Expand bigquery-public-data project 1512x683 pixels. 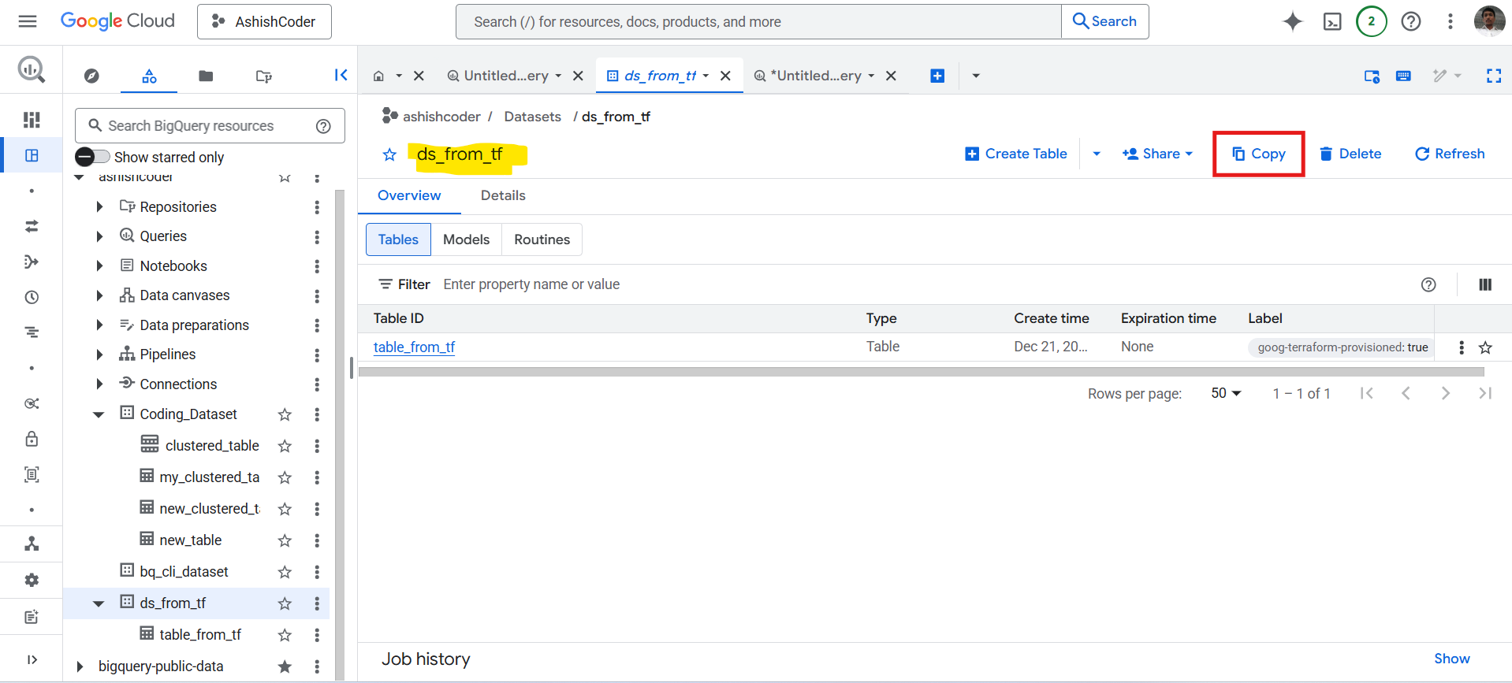click(x=79, y=666)
